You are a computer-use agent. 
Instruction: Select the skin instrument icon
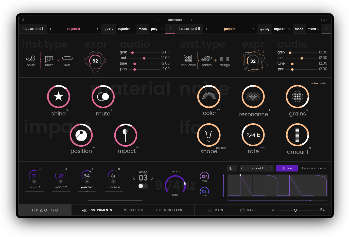(x=67, y=58)
